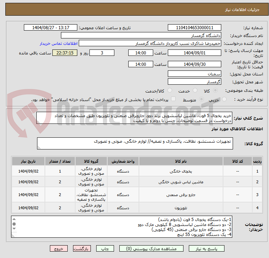Click the جارو برقی صنعتی cell

(x=181, y=195)
